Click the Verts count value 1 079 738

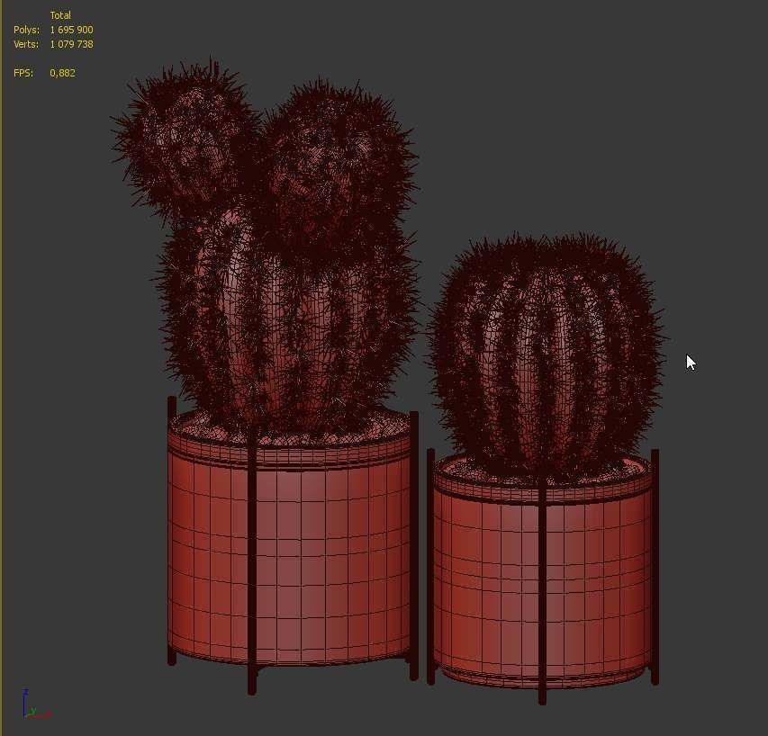tap(71, 44)
